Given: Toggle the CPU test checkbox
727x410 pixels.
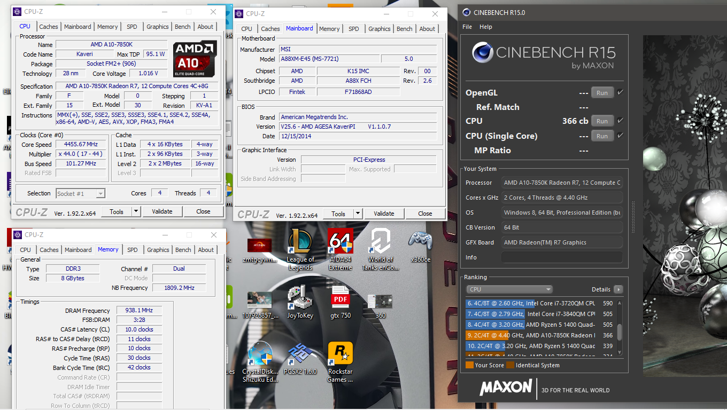Looking at the screenshot, I should click(x=620, y=121).
